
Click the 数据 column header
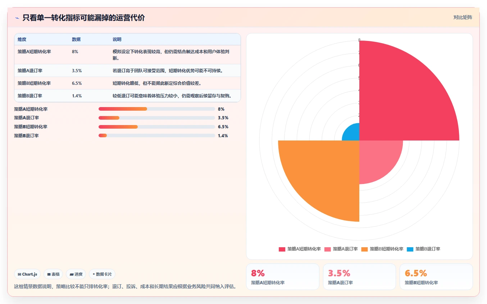click(x=76, y=40)
